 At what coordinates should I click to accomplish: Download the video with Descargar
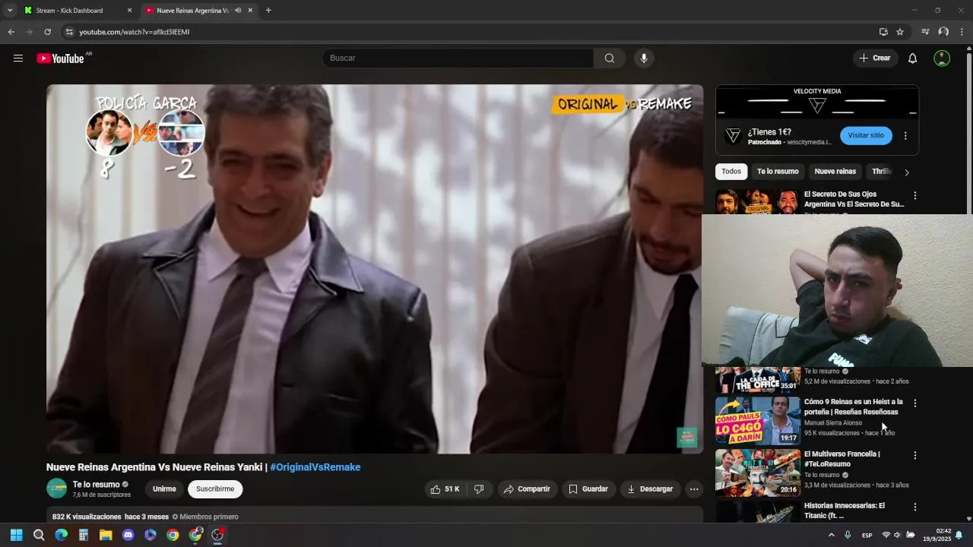[650, 489]
